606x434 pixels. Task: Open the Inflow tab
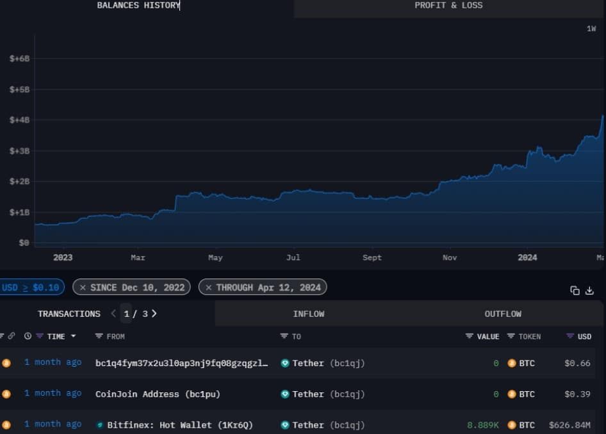tap(308, 314)
